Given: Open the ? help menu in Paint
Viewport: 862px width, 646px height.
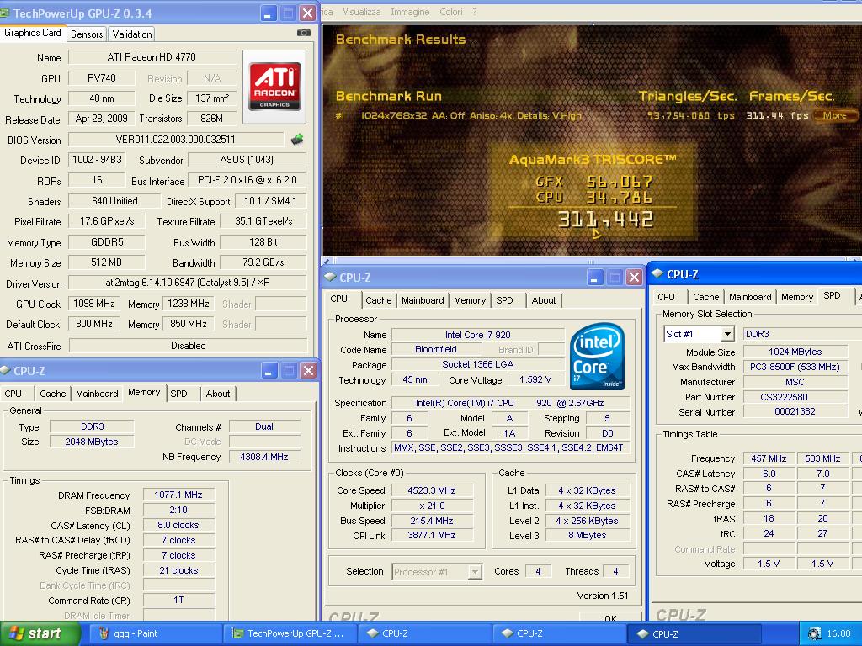Looking at the screenshot, I should point(475,12).
